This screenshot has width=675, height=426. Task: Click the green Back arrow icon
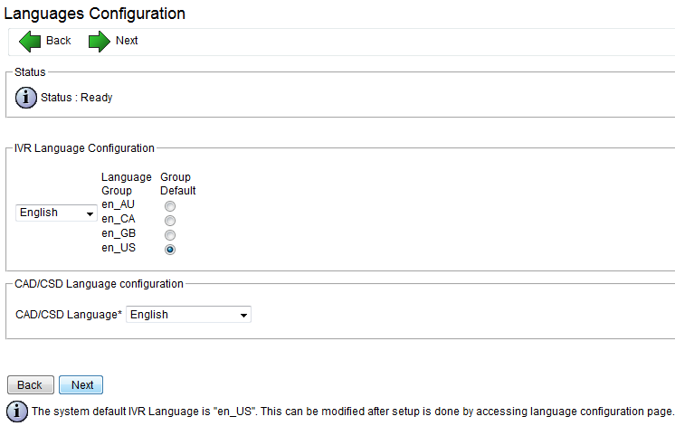(x=30, y=41)
